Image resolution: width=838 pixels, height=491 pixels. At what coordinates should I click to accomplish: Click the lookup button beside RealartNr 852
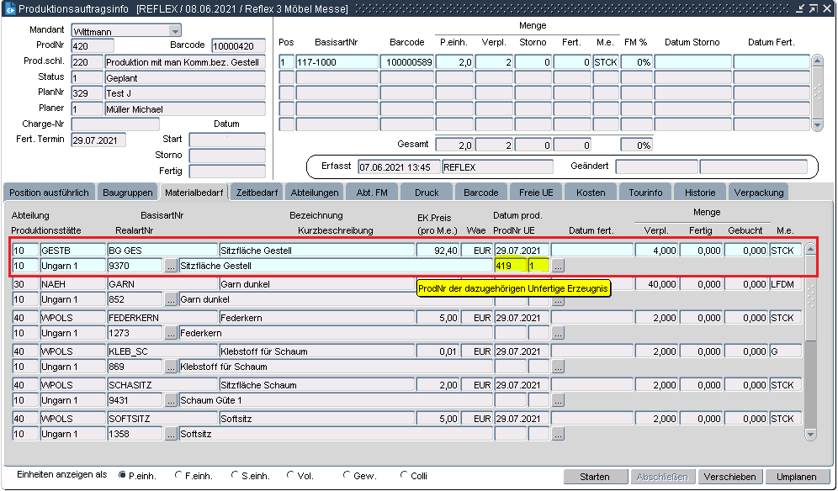click(x=171, y=299)
